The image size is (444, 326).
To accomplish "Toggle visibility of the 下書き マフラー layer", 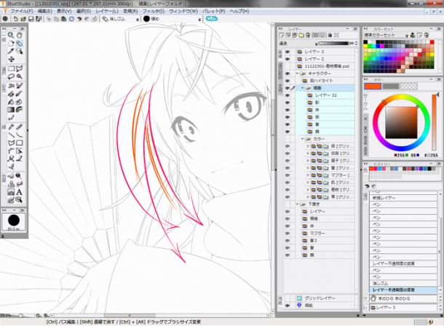I will (288, 233).
